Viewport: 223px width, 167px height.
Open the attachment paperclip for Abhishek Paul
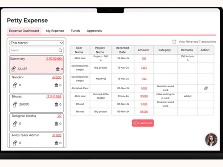[206, 88]
